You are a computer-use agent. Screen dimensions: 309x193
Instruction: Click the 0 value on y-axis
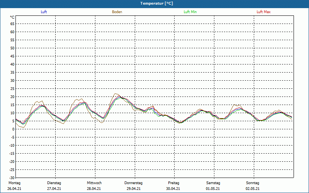coord(14,129)
